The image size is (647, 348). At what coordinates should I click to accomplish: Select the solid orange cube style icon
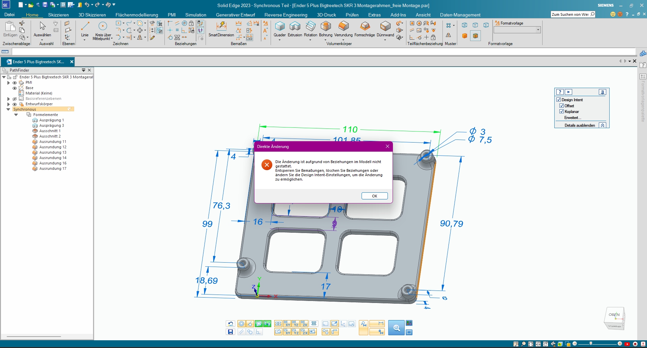coord(465,36)
